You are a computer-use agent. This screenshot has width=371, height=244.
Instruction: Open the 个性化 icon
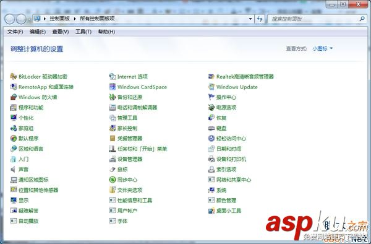pos(14,118)
